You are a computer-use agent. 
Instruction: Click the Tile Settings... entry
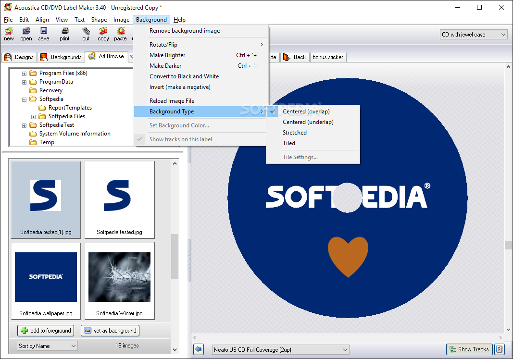click(313, 157)
